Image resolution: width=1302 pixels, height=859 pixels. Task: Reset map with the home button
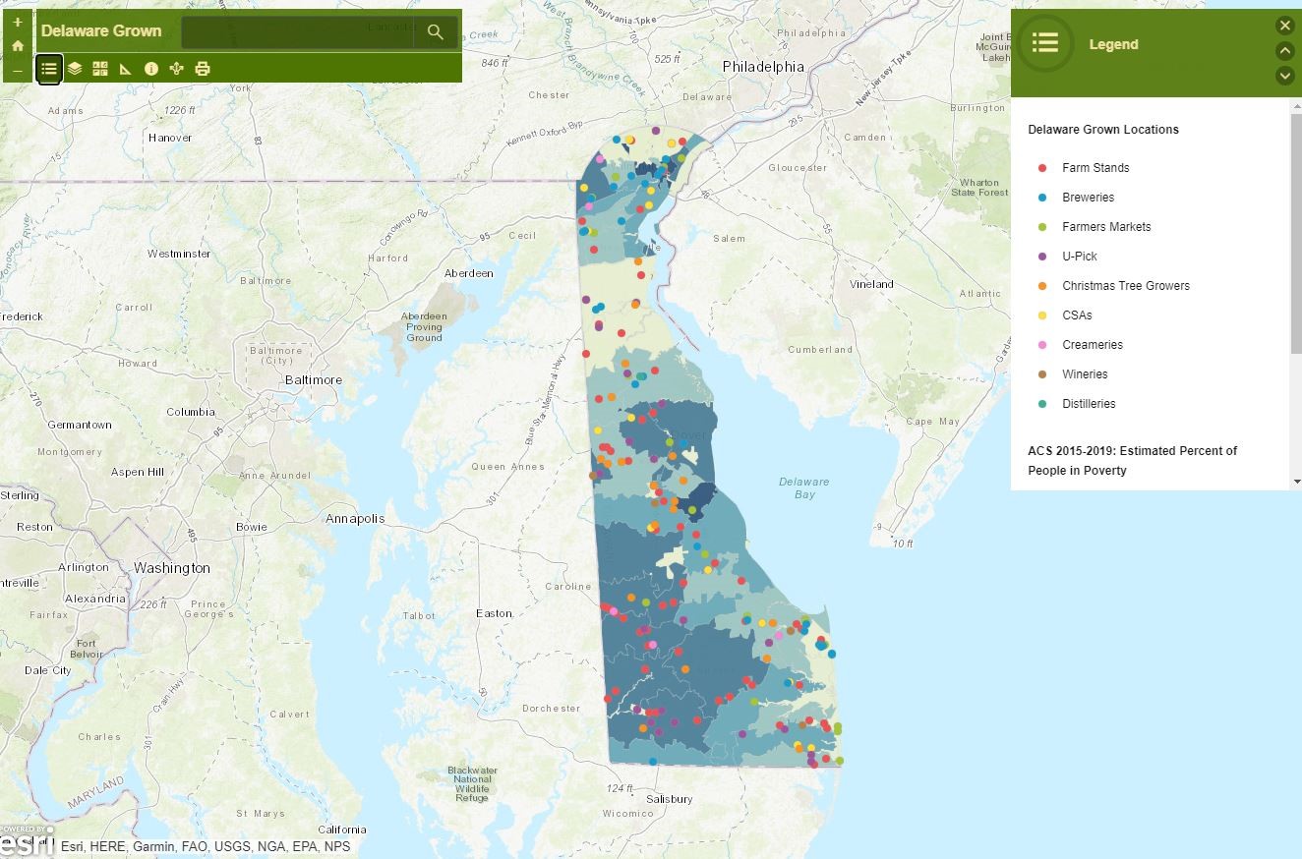pos(18,46)
